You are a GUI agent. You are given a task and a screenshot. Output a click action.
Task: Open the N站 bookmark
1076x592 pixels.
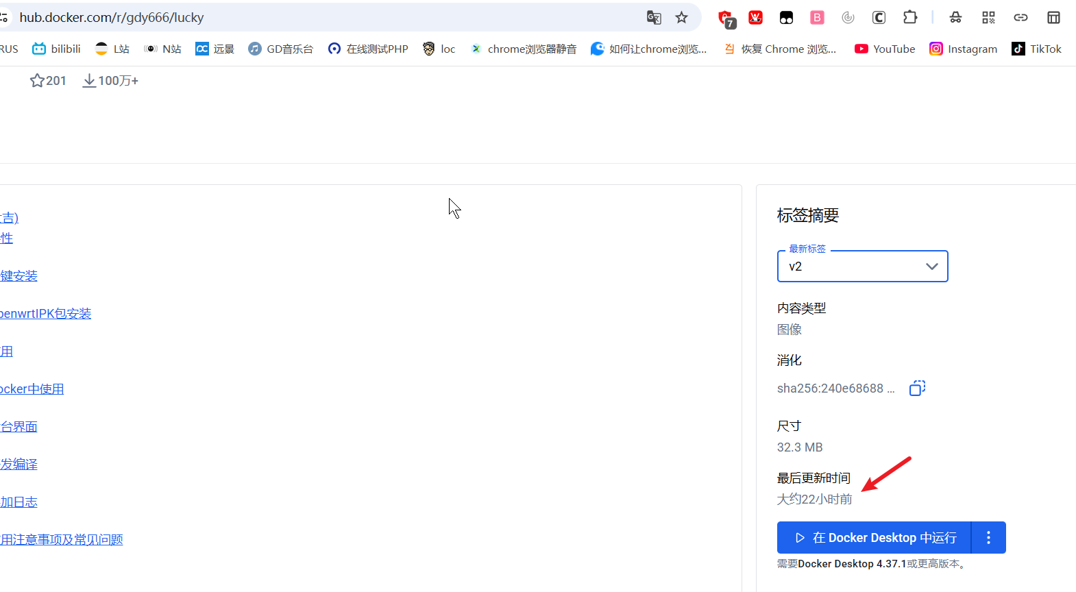point(162,49)
